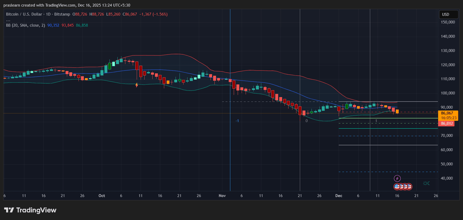Click the blue -1 vertical line label

pyautogui.click(x=237, y=121)
